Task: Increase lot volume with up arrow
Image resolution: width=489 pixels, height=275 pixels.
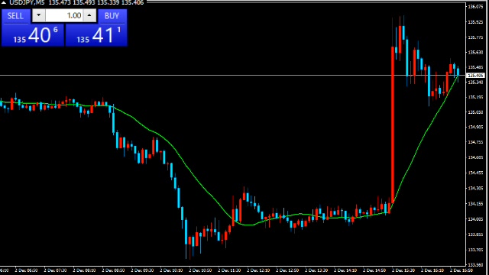Action: (89, 15)
